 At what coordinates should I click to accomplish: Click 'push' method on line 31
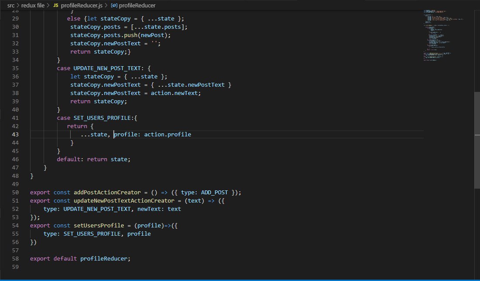[131, 35]
